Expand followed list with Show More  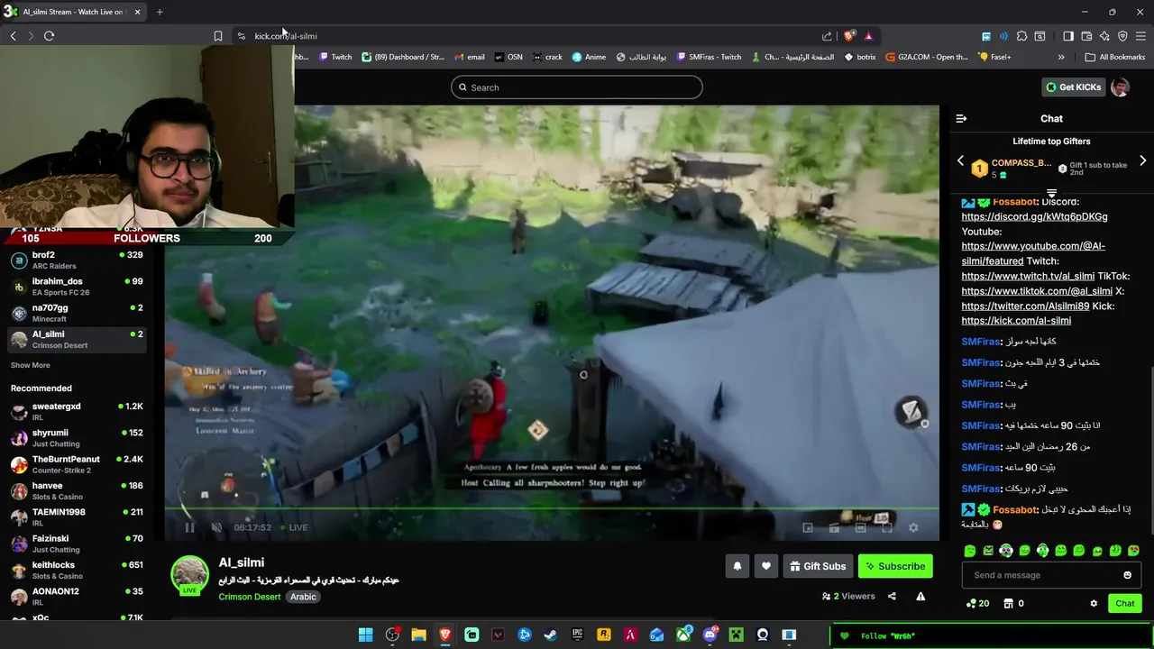pyautogui.click(x=31, y=365)
